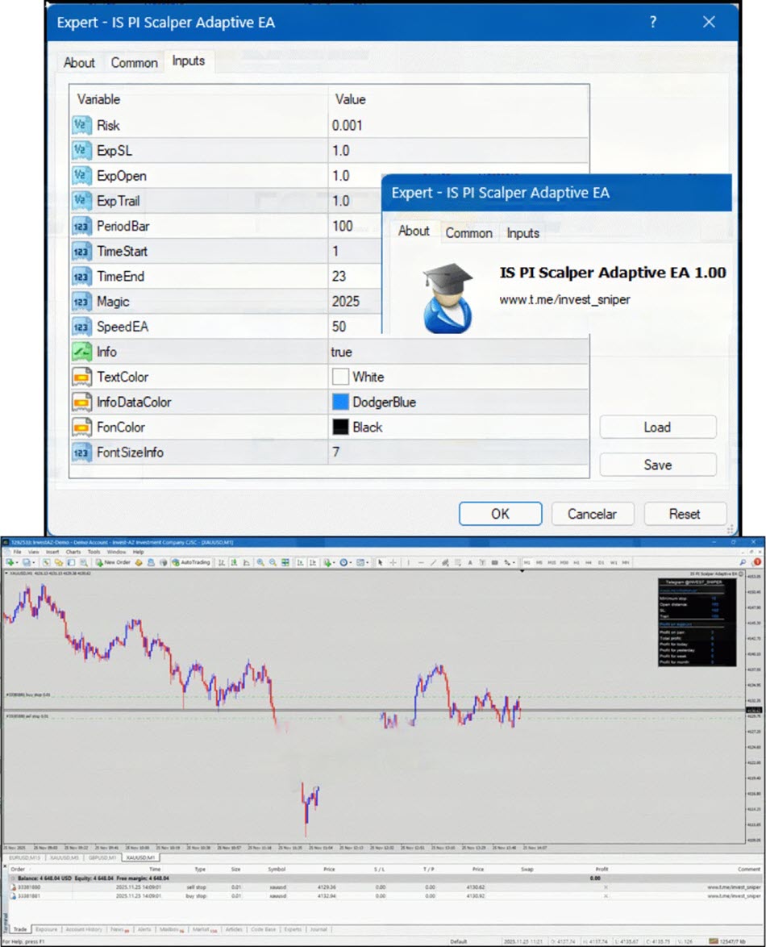This screenshot has width=766, height=947.
Task: Click the line chart type icon
Action: tap(246, 562)
